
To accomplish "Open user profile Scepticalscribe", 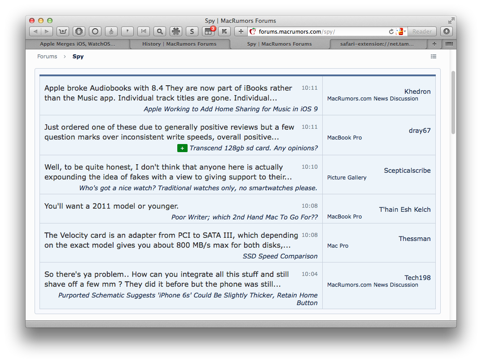I will (x=408, y=171).
